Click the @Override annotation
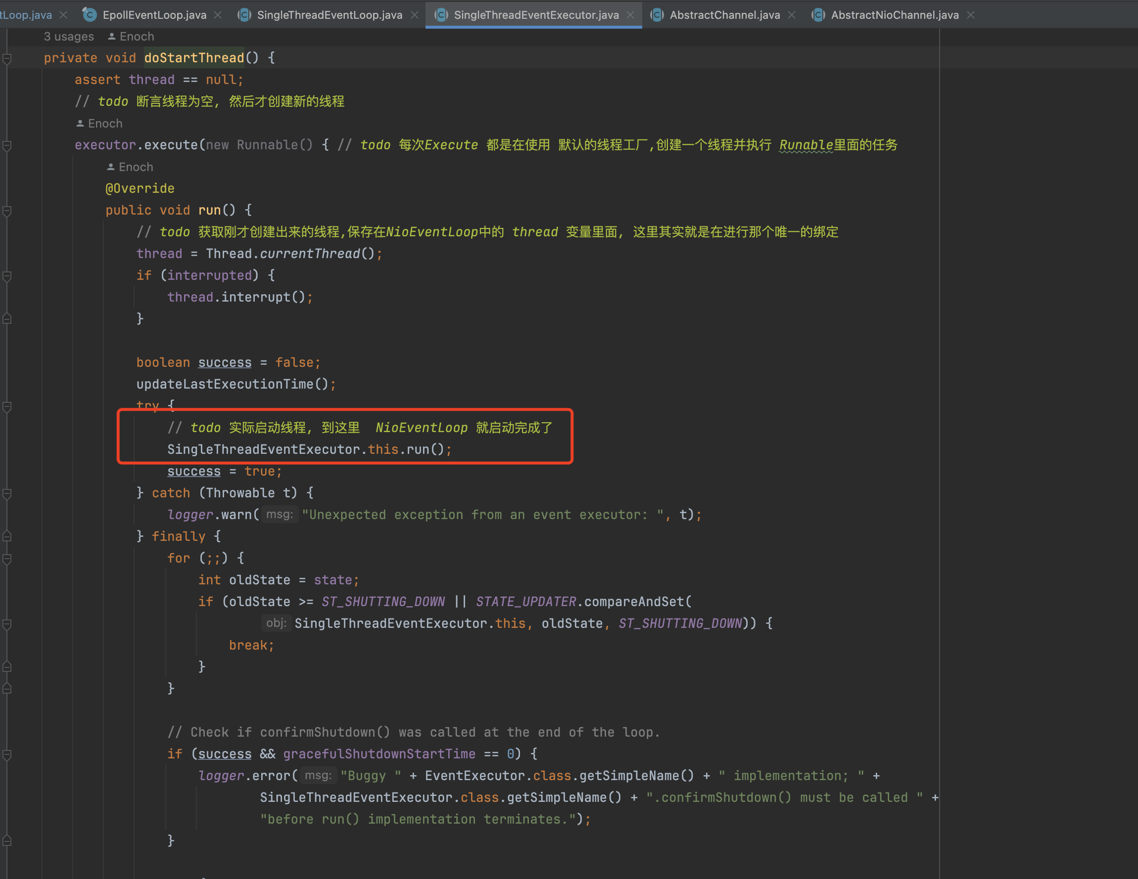Viewport: 1138px width, 879px height. (140, 188)
